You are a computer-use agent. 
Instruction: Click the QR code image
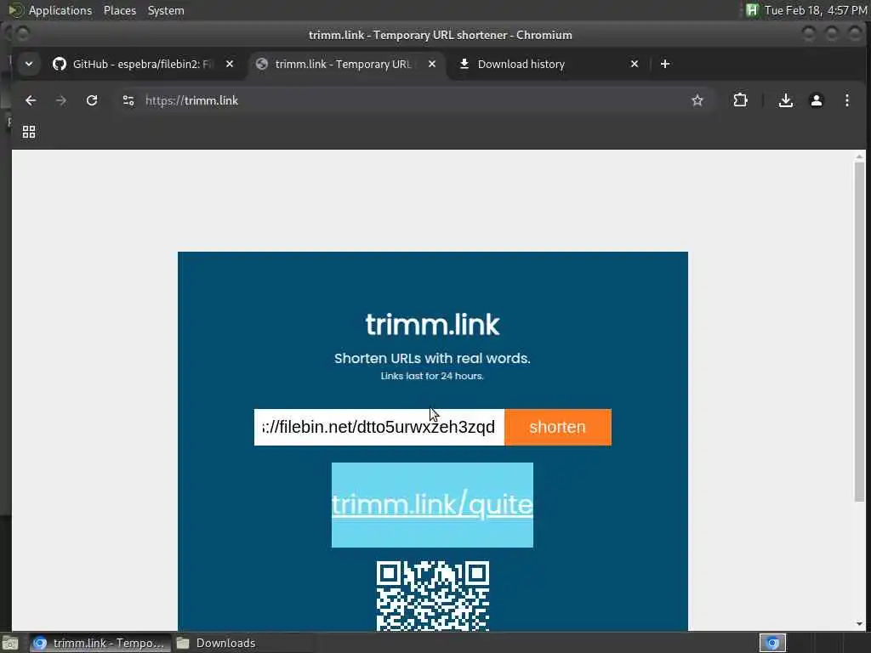(433, 596)
